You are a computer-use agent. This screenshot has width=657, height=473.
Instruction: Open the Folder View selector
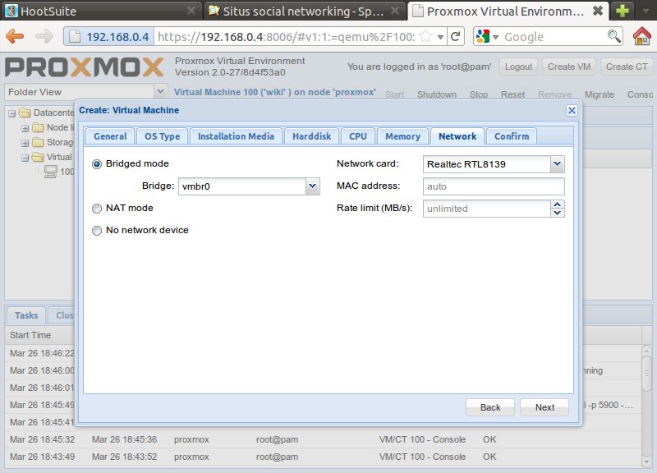point(160,92)
